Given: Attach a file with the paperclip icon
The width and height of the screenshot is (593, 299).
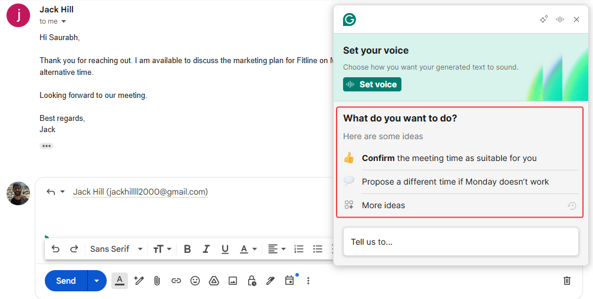Looking at the screenshot, I should point(157,281).
